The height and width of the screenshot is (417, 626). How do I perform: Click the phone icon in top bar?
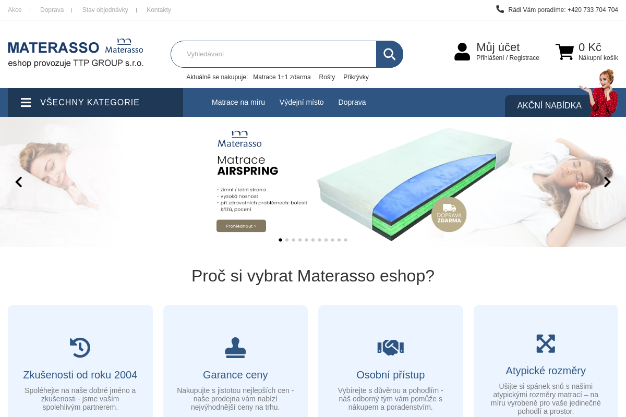tap(500, 9)
